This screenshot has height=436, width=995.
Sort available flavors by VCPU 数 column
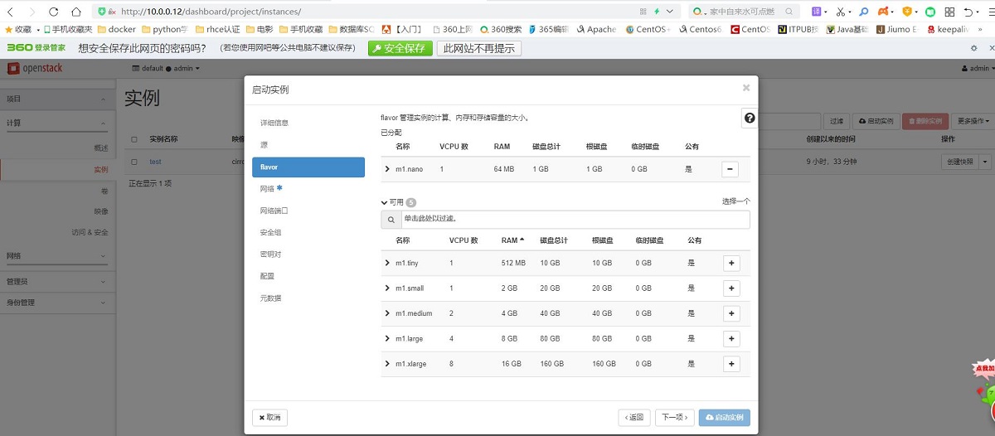[464, 240]
